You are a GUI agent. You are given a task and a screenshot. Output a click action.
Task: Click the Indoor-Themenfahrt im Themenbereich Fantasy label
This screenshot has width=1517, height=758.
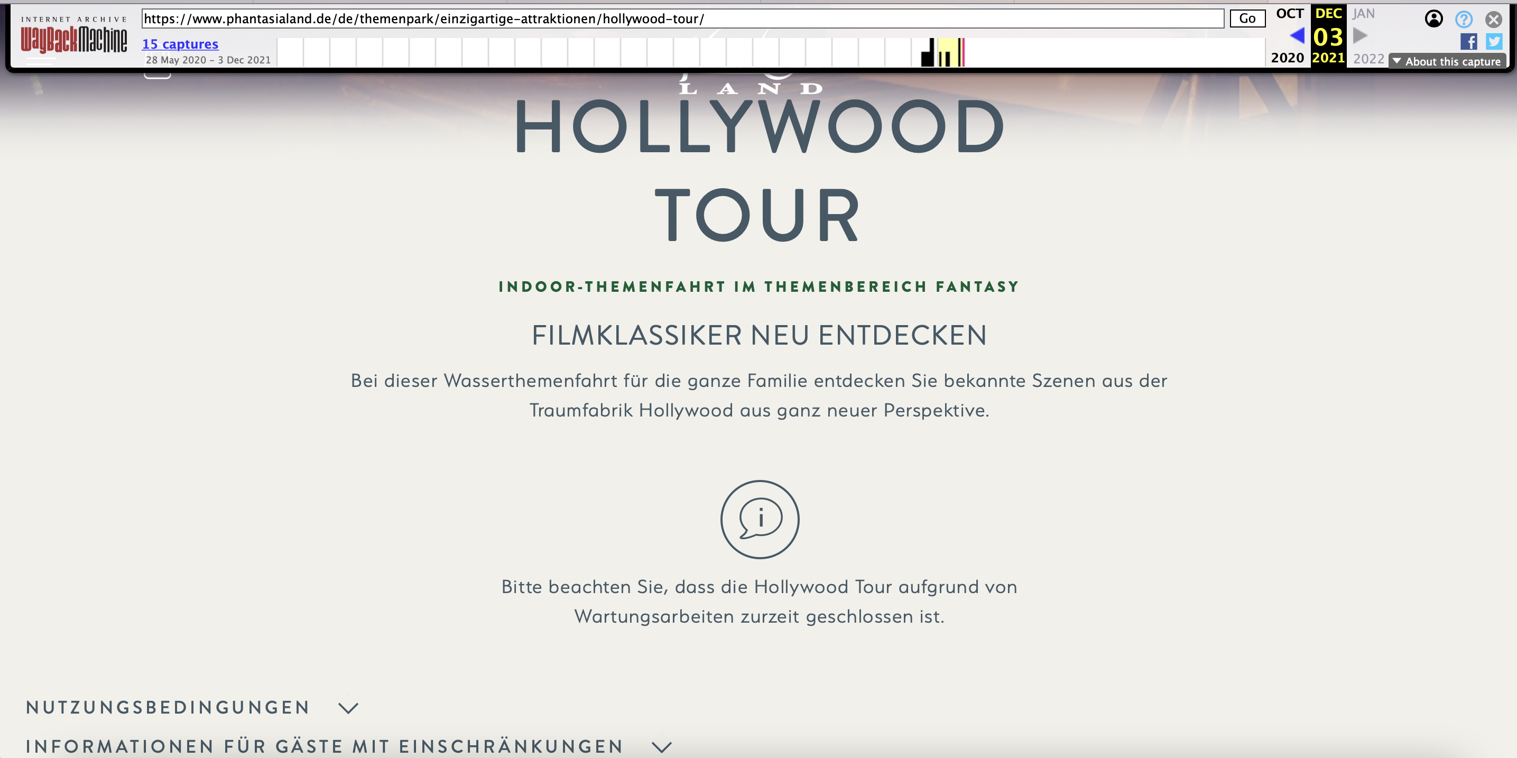point(759,287)
